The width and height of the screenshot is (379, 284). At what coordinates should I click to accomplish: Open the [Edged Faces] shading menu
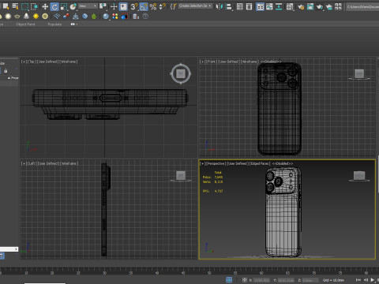point(260,163)
